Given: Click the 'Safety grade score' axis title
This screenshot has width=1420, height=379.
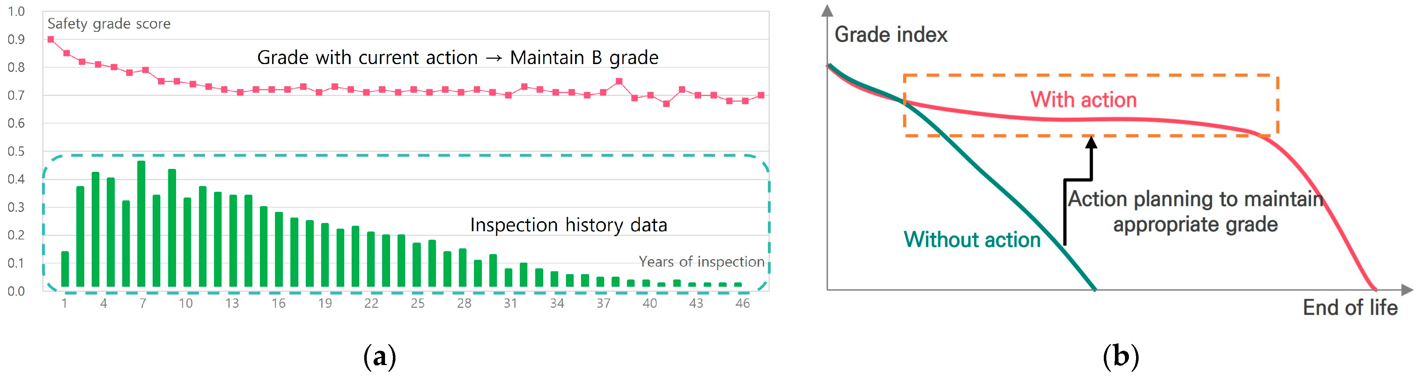Looking at the screenshot, I should click(109, 24).
